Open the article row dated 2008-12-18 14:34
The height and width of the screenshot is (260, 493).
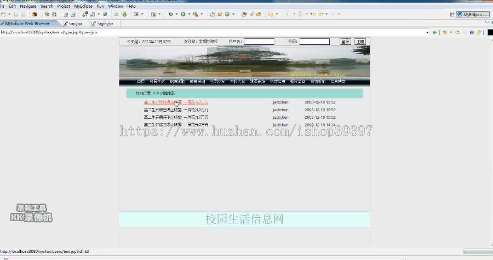[x=176, y=125]
